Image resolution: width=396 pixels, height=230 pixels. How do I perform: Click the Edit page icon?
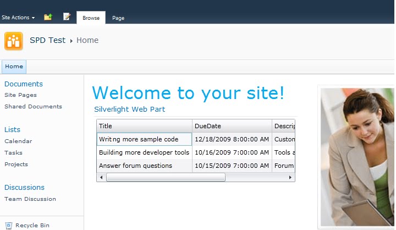(67, 17)
